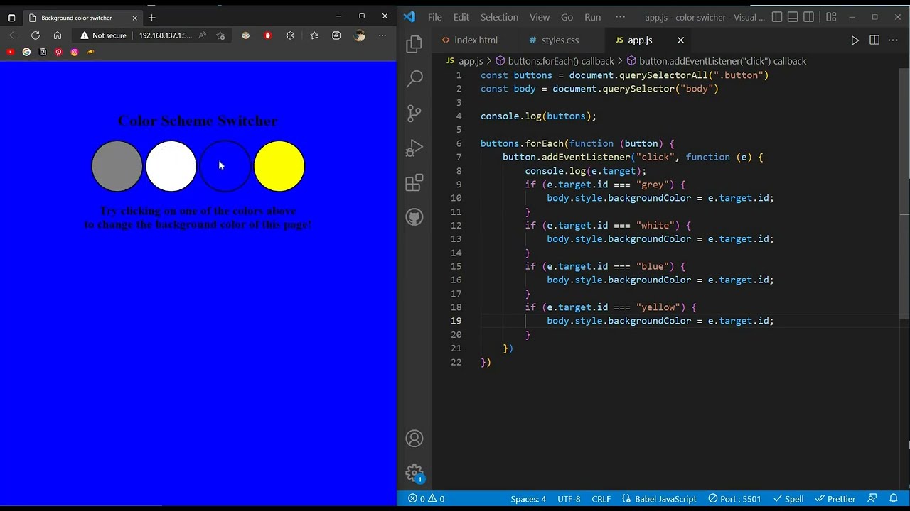Screen dimensions: 910x511
Task: Open the tab actions menu in the browser
Action: point(11,18)
